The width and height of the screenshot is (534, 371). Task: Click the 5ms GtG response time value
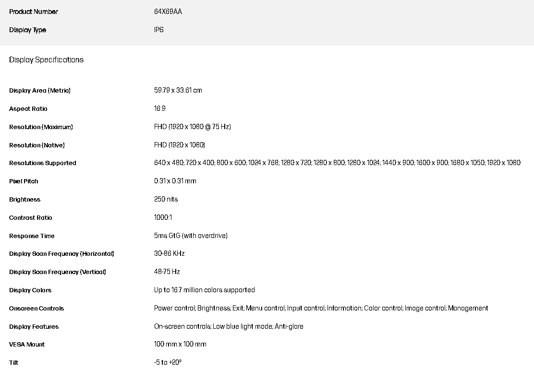tap(191, 236)
